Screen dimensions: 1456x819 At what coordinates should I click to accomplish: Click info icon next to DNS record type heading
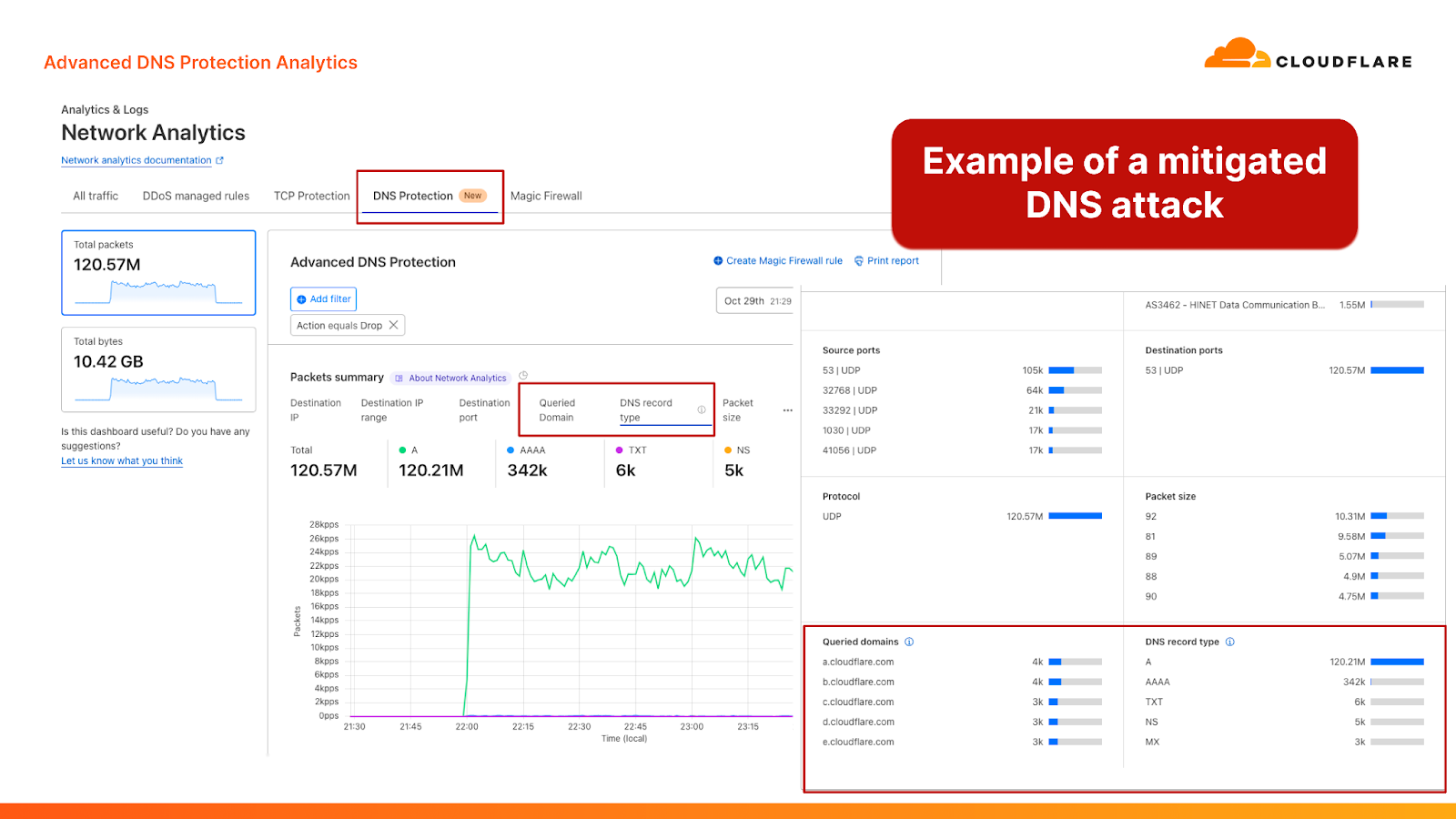tap(1230, 642)
